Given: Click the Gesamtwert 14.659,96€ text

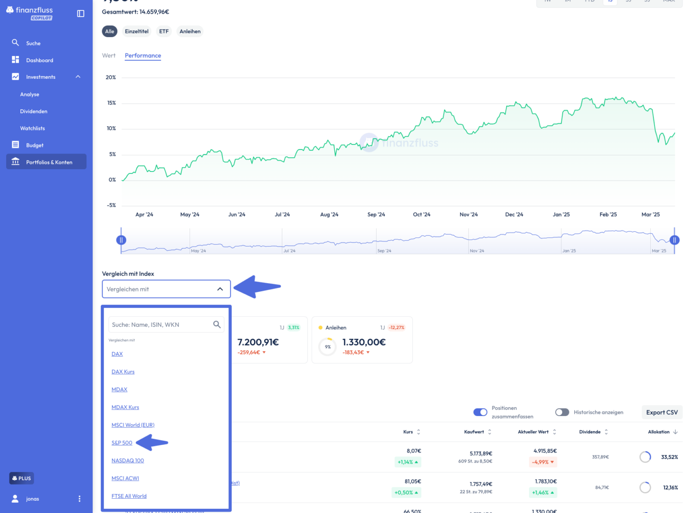Looking at the screenshot, I should pyautogui.click(x=135, y=12).
